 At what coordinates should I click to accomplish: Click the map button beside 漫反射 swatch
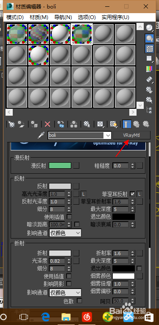coord(76,165)
